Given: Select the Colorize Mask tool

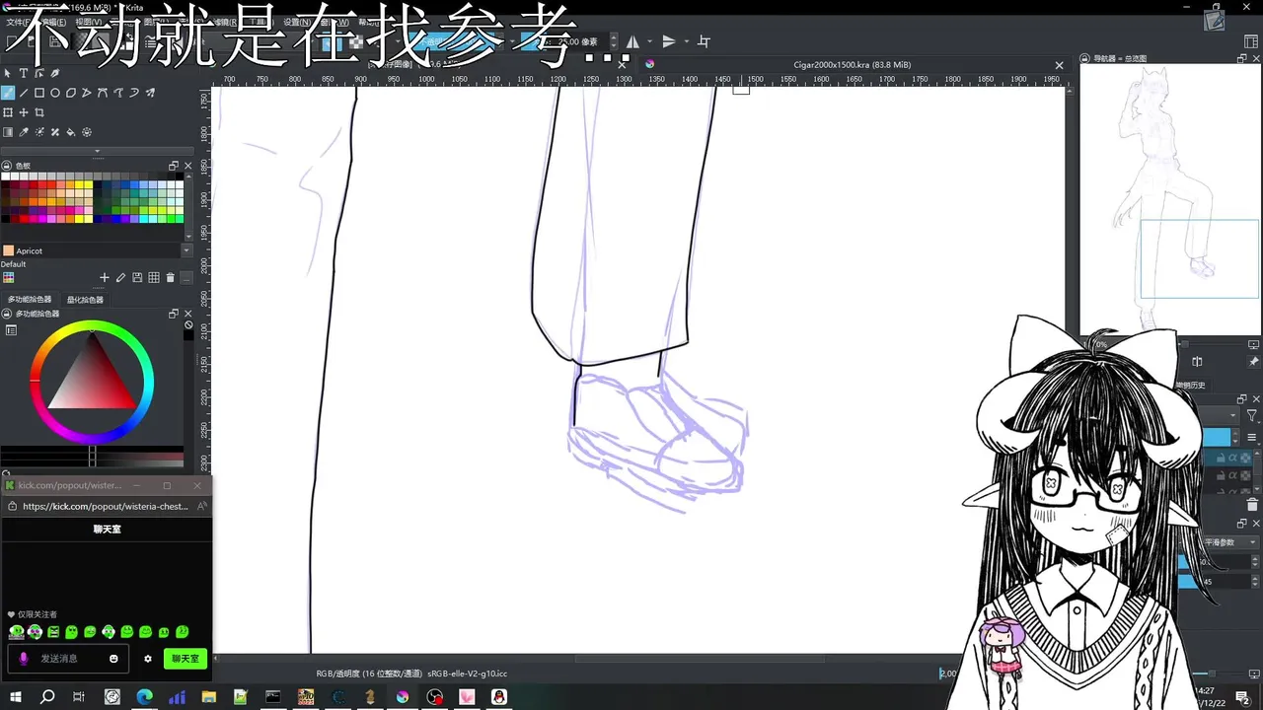Looking at the screenshot, I should coord(39,132).
